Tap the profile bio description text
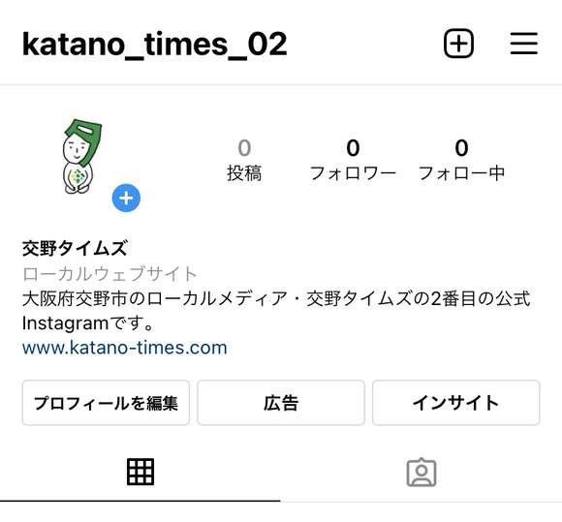Image resolution: width=562 pixels, height=522 pixels. pos(276,311)
